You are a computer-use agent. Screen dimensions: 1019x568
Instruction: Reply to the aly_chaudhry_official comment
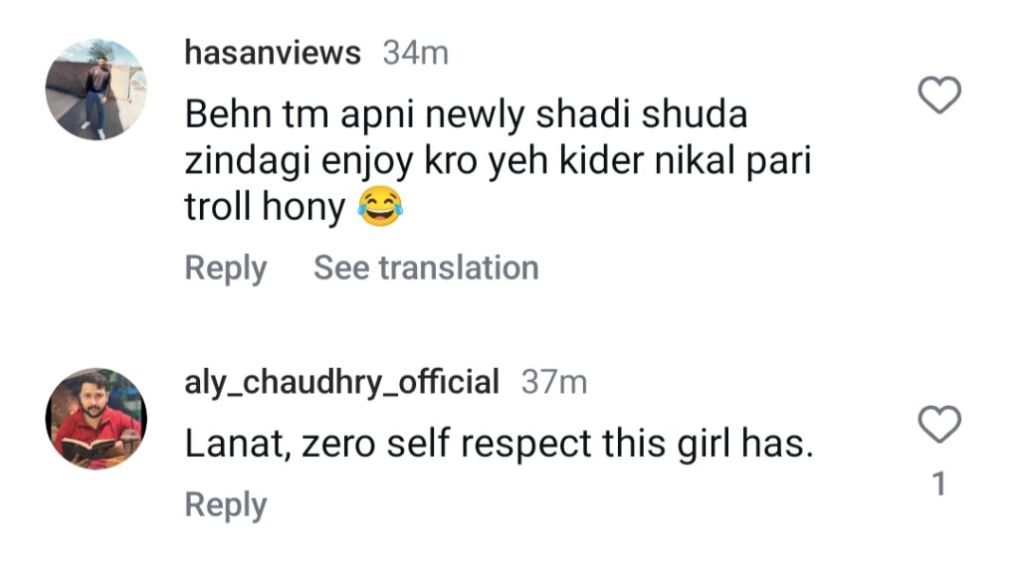pyautogui.click(x=226, y=504)
